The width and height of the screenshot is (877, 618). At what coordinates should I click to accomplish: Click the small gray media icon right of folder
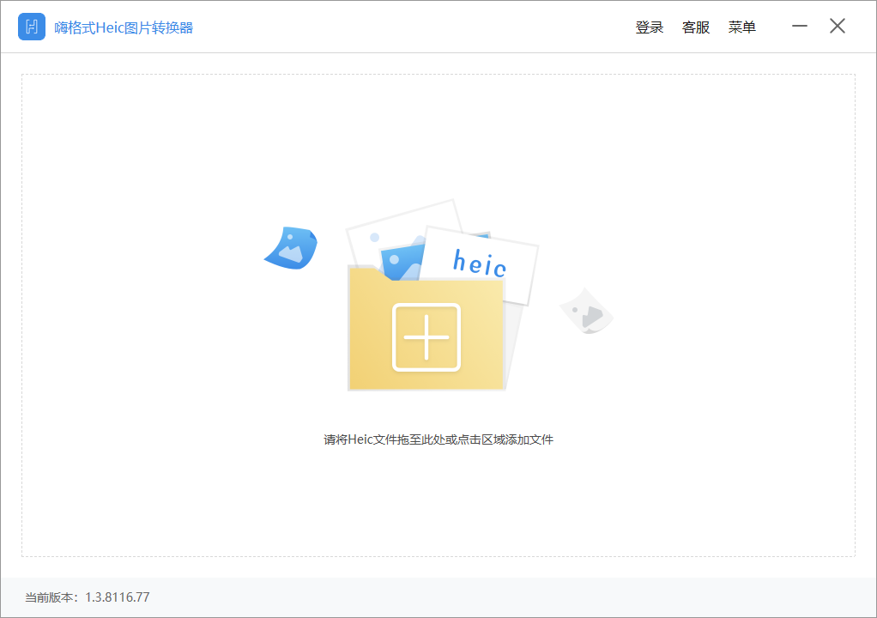[586, 311]
